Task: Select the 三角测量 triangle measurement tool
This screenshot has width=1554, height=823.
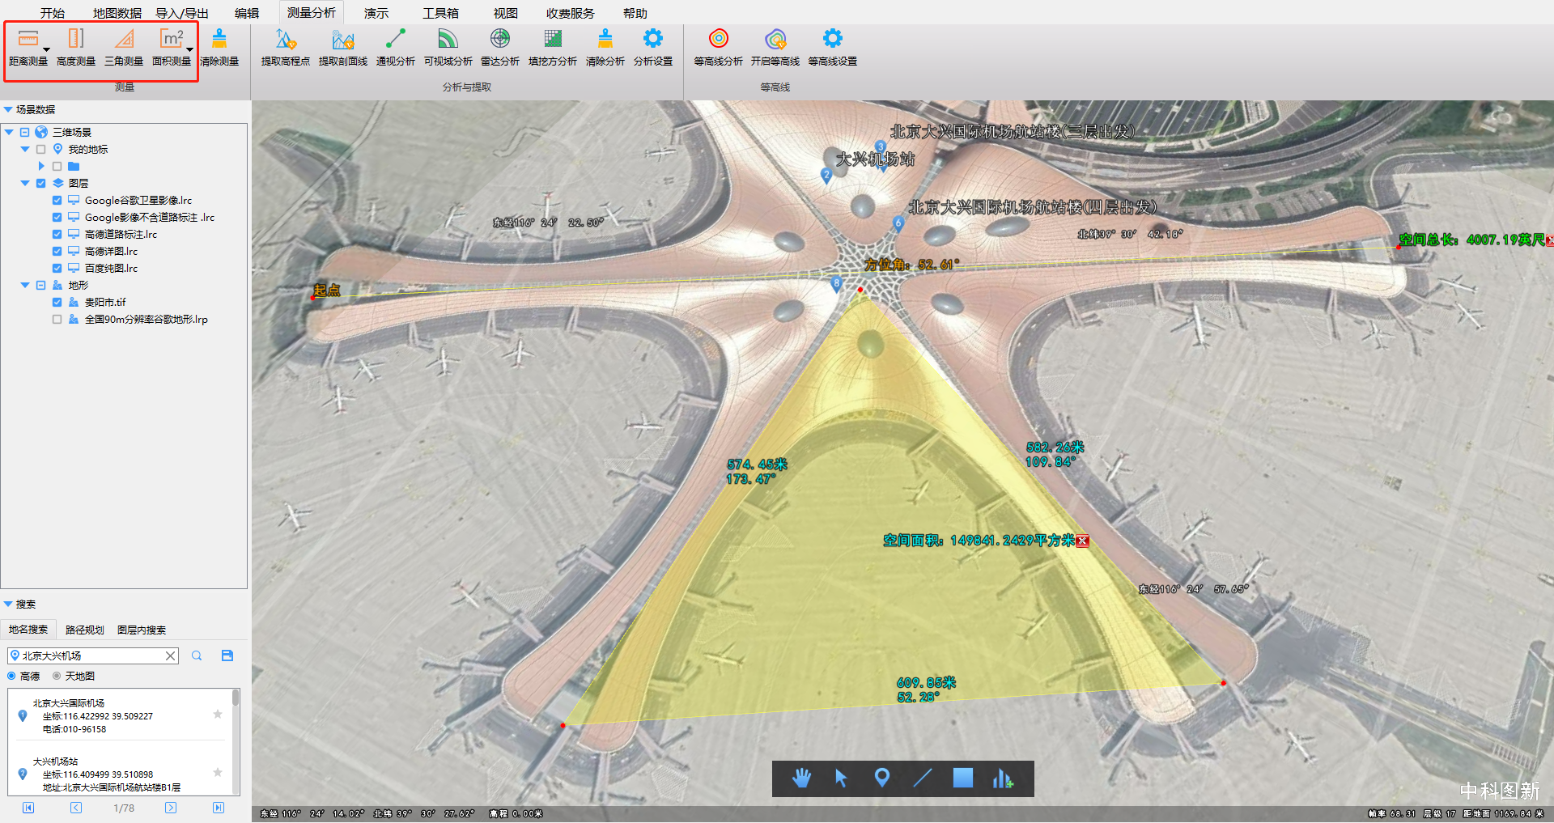Action: [x=124, y=47]
